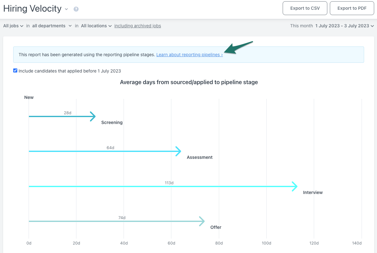
Task: Export the report to PDF
Action: pos(352,8)
